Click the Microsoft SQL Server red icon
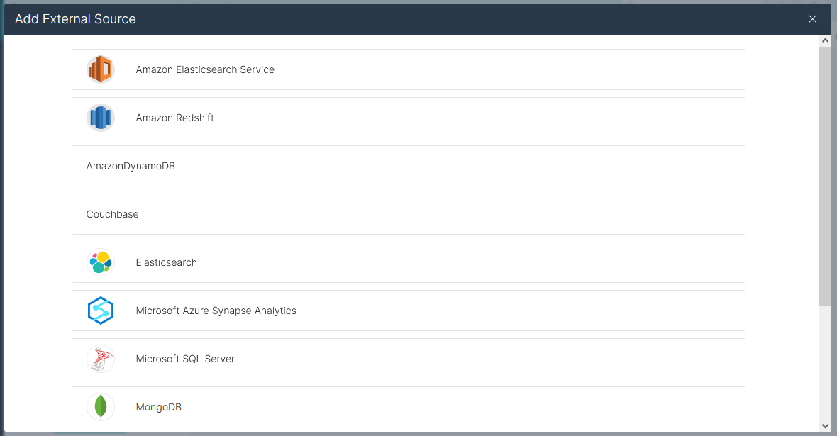 (x=101, y=359)
